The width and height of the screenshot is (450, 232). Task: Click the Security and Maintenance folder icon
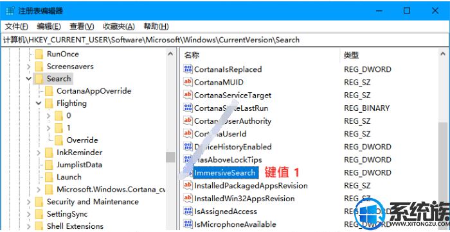coord(39,202)
